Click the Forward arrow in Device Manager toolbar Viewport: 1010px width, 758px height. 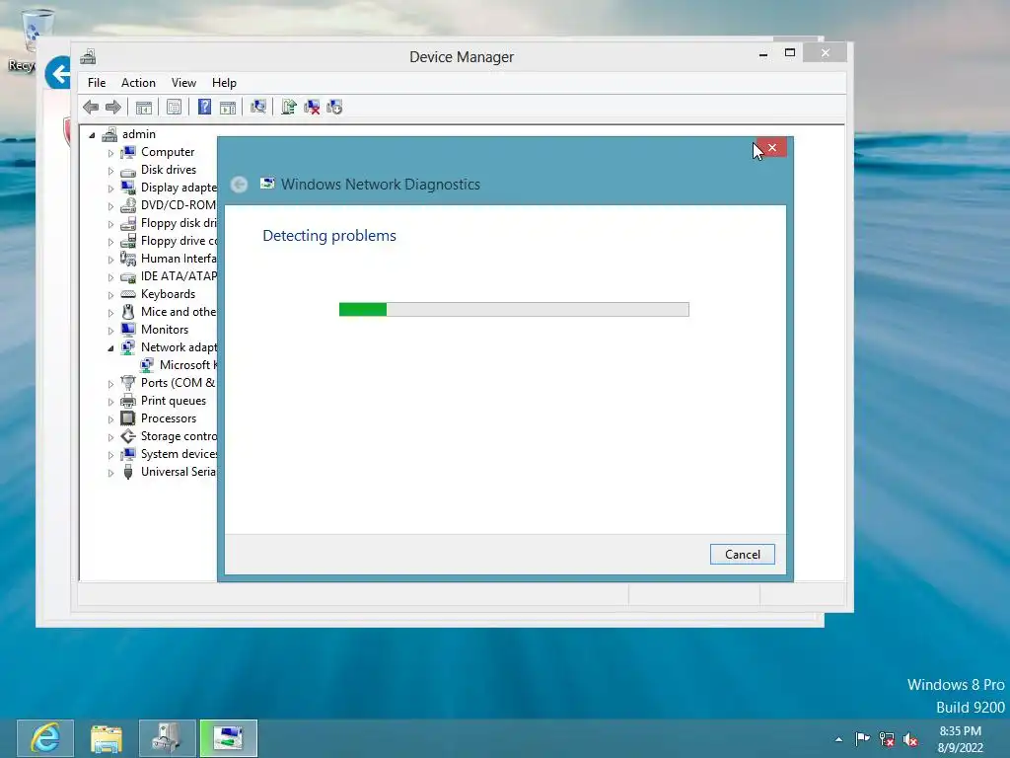click(x=113, y=107)
